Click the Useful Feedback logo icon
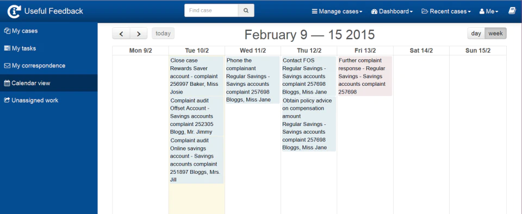Viewport: 522px width, 214px height. tap(14, 11)
